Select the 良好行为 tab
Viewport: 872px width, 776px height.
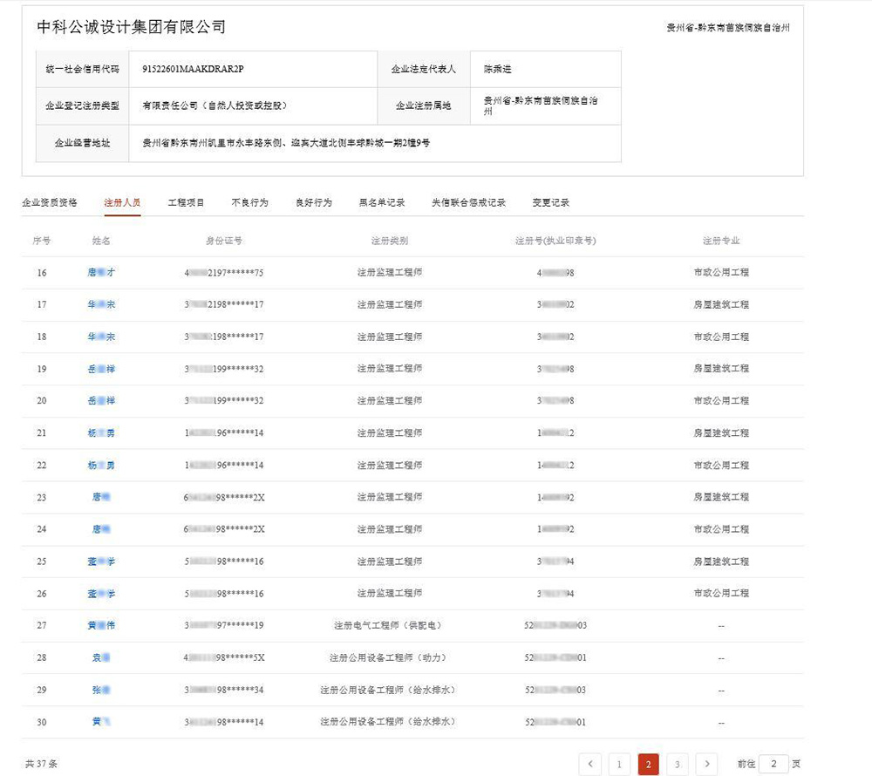tap(313, 202)
